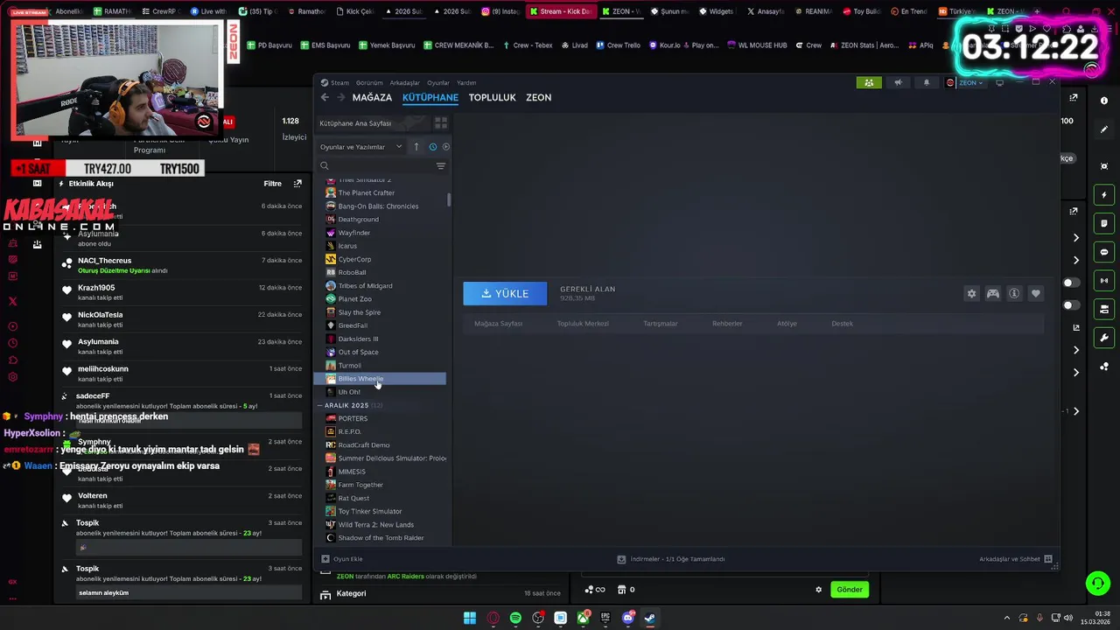
Task: Open Spotify from taskbar
Action: tap(515, 618)
